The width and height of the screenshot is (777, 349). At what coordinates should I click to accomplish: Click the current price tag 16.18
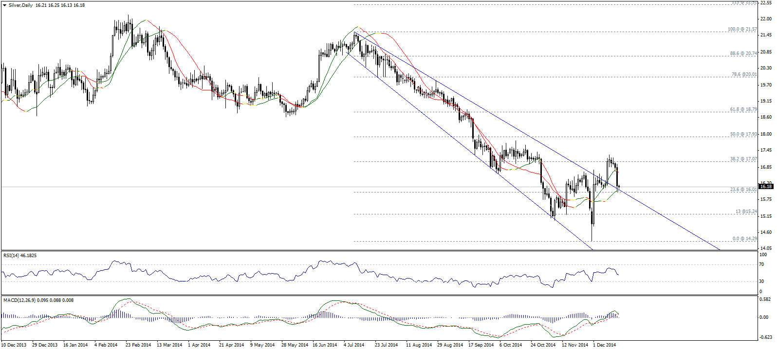pos(766,187)
